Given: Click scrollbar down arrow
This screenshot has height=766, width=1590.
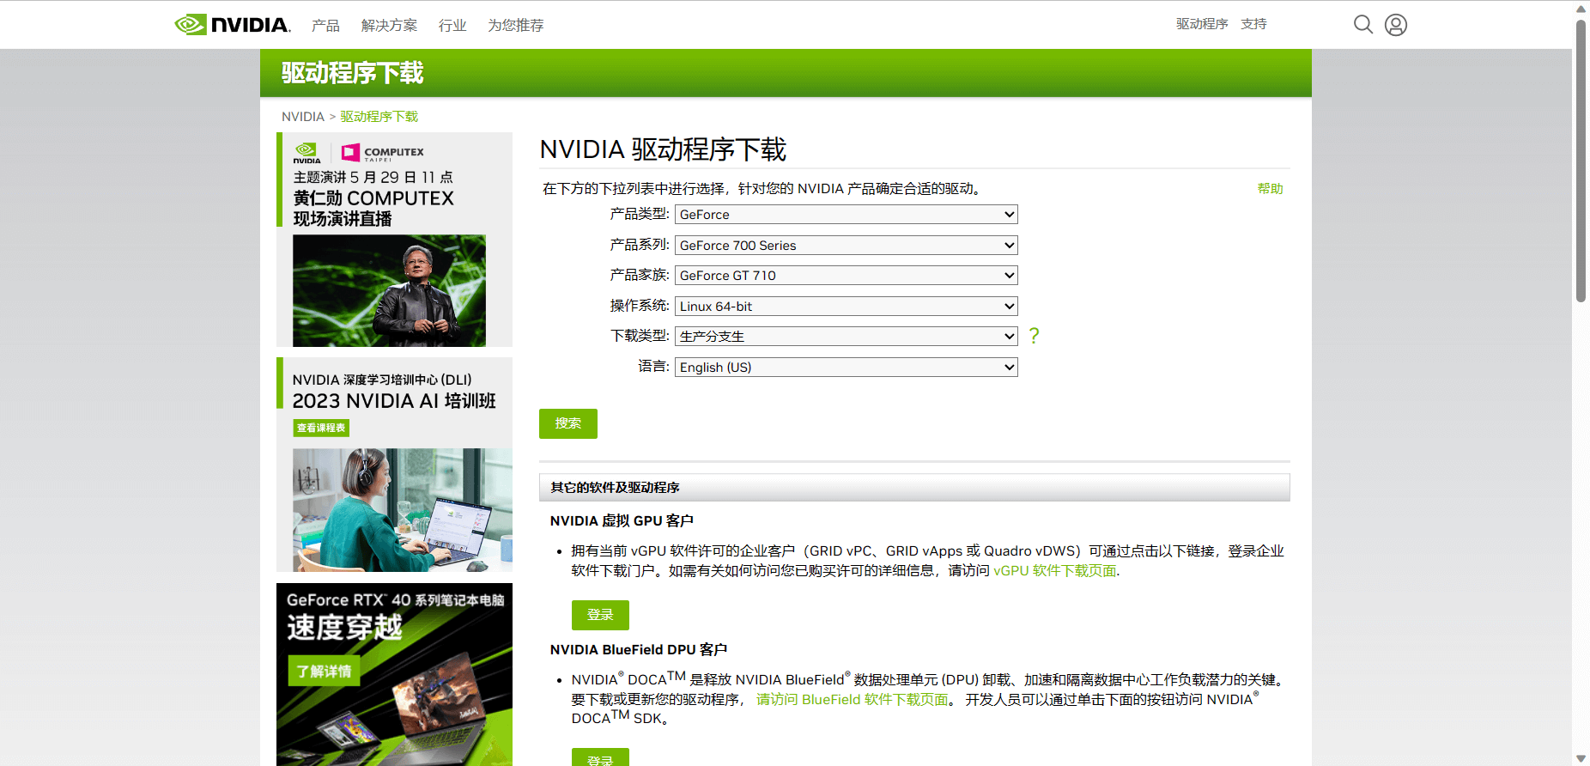Looking at the screenshot, I should [1581, 758].
